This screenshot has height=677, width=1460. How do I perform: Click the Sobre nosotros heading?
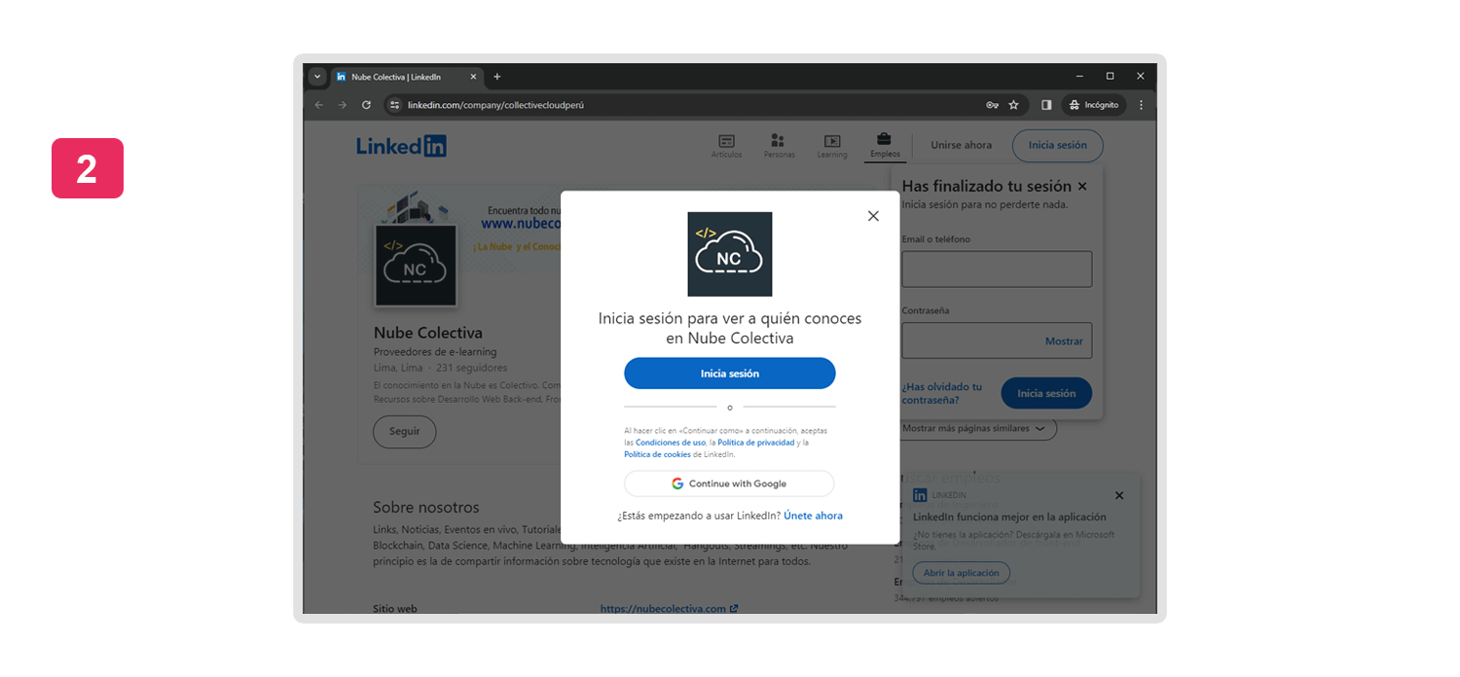point(426,508)
